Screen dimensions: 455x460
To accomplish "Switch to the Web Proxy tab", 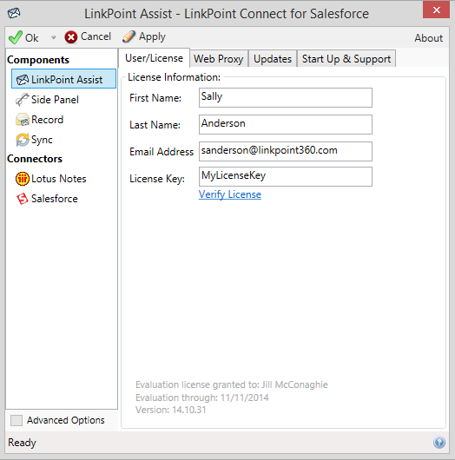I will pyautogui.click(x=219, y=59).
